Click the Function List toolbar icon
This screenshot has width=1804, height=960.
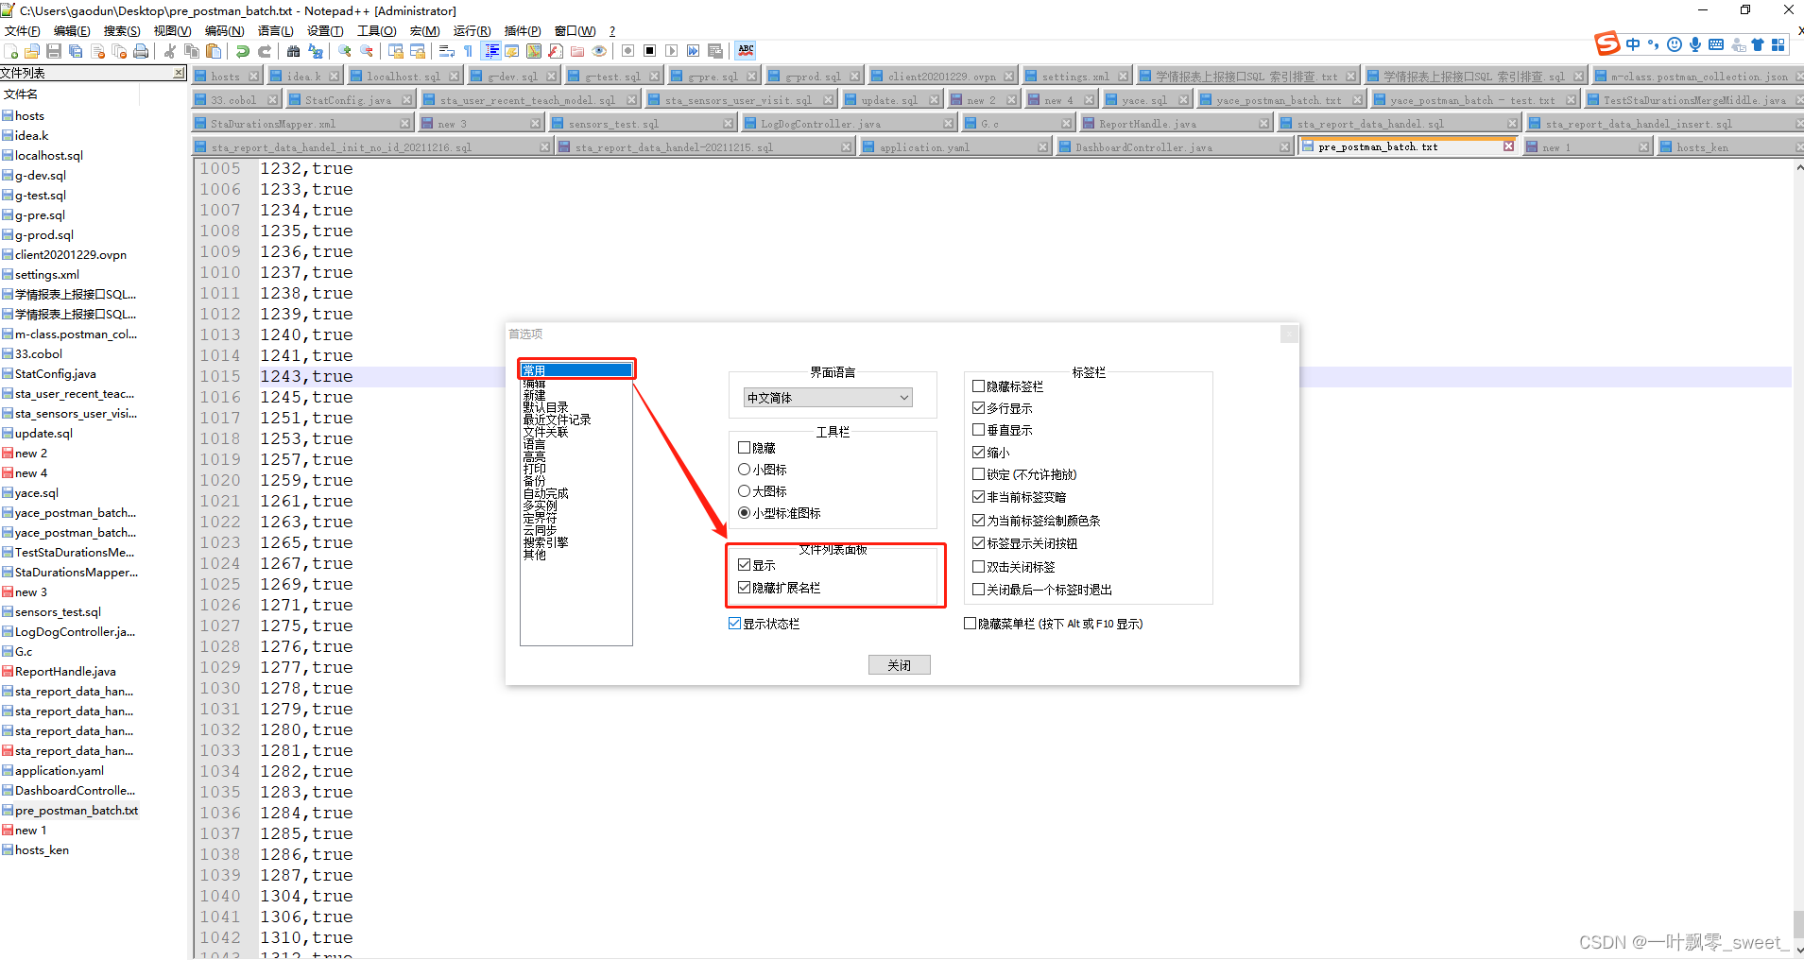(x=556, y=51)
